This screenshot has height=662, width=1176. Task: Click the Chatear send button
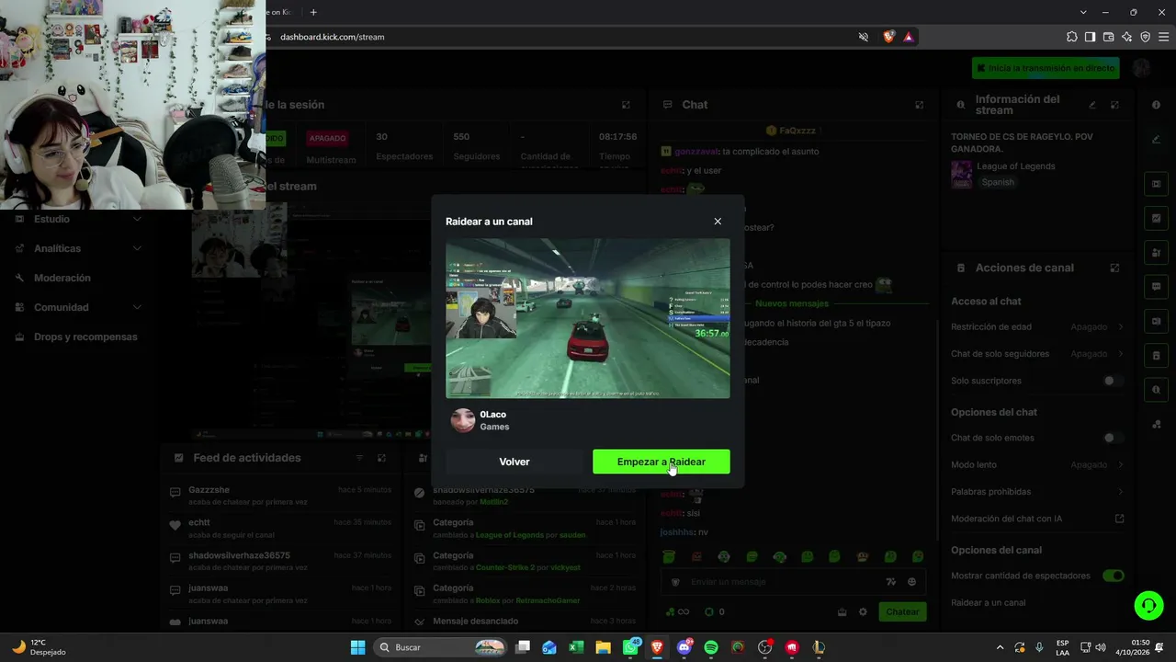[x=902, y=612]
